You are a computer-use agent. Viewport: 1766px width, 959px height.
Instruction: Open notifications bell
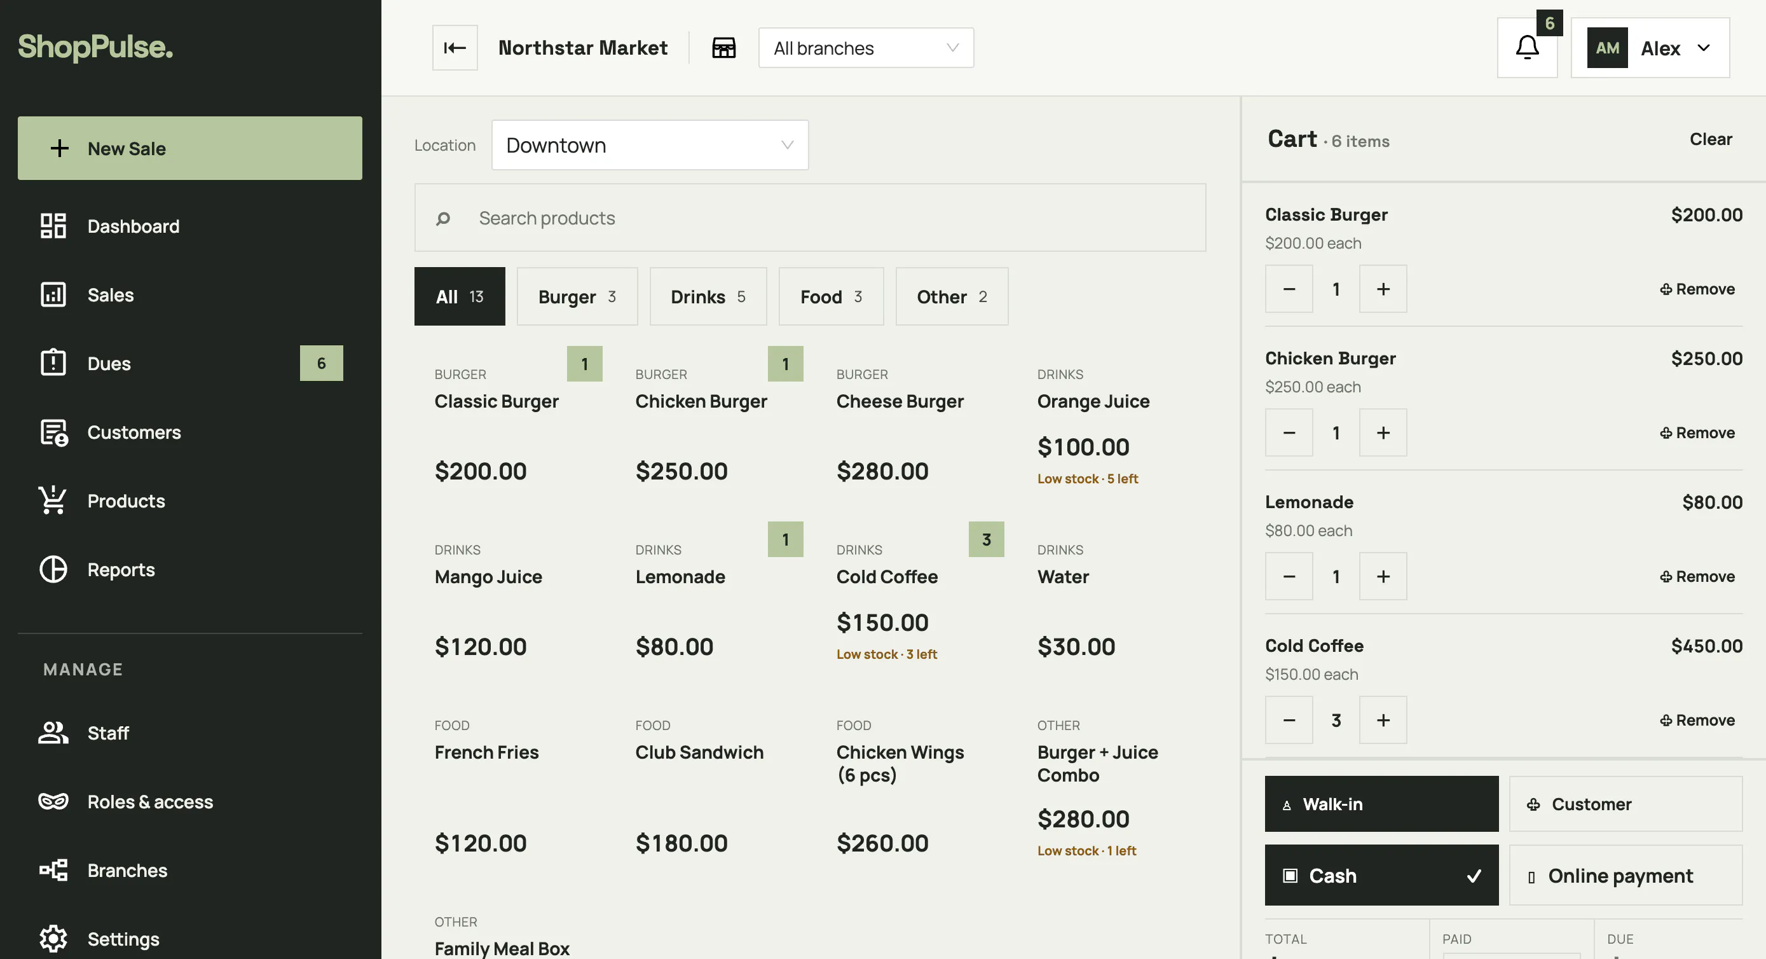point(1527,47)
